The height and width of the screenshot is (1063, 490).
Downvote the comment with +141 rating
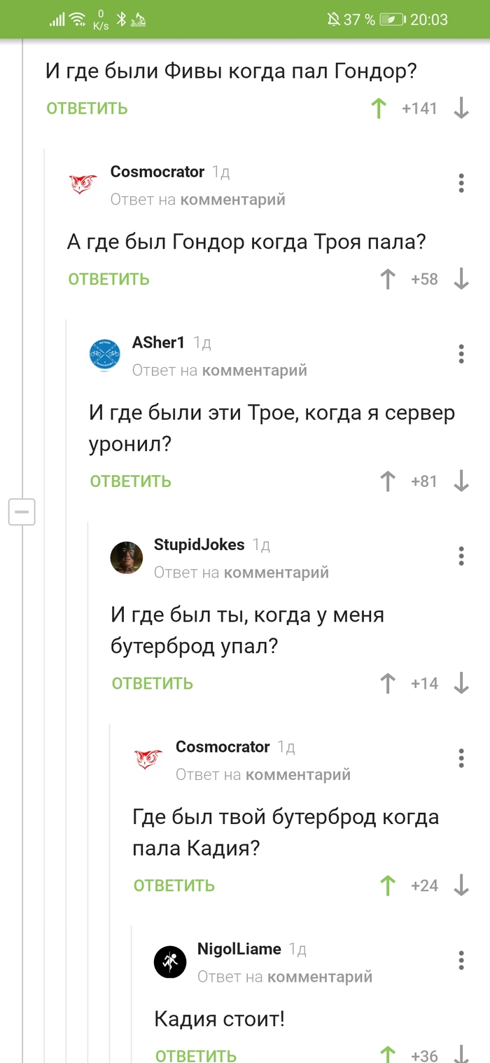[461, 109]
